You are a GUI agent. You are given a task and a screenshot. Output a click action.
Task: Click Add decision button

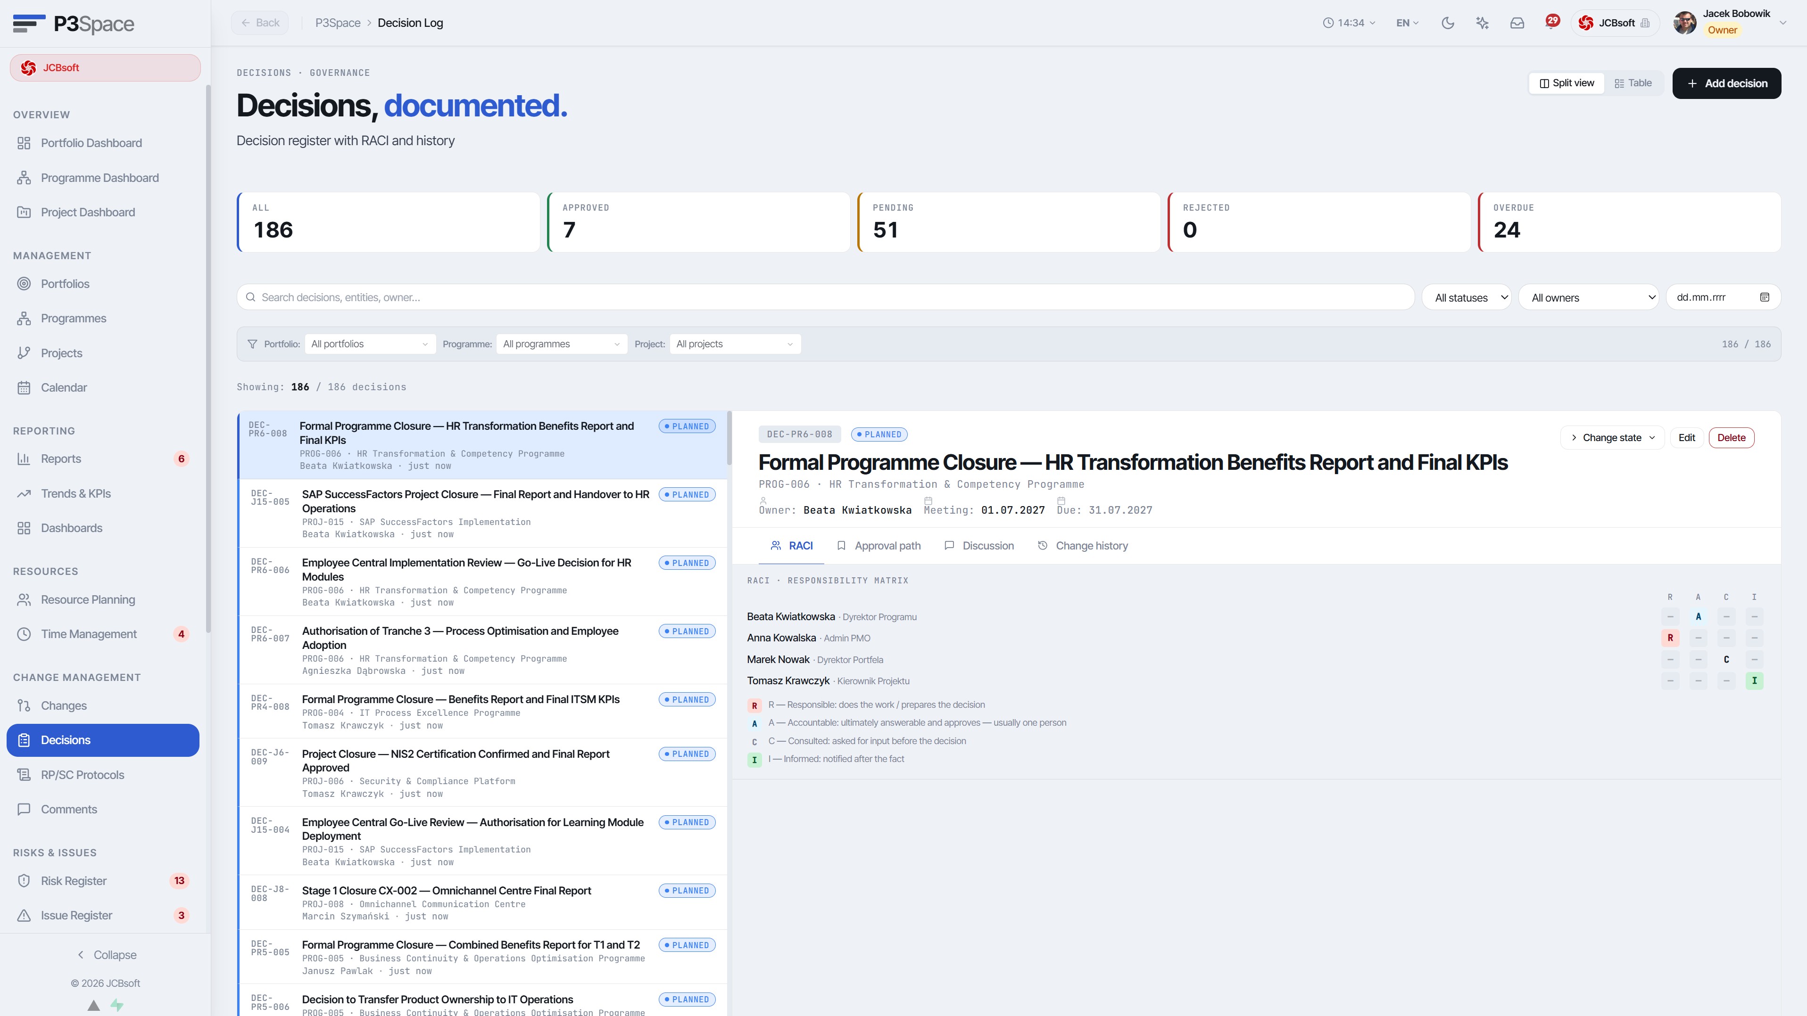point(1726,83)
